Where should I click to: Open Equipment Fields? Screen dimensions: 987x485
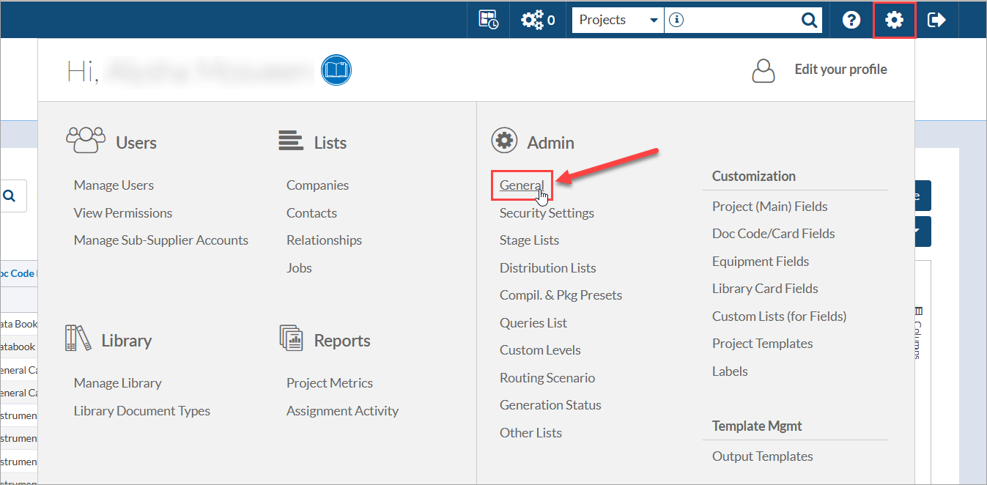pos(761,262)
